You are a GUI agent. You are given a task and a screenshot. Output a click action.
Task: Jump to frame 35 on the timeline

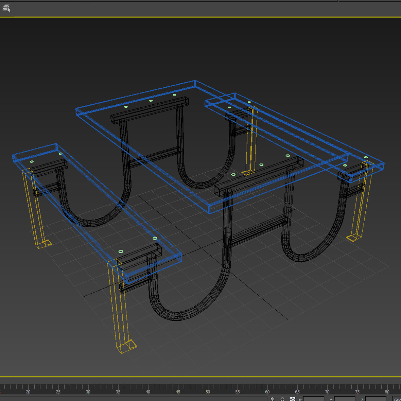tap(118, 387)
